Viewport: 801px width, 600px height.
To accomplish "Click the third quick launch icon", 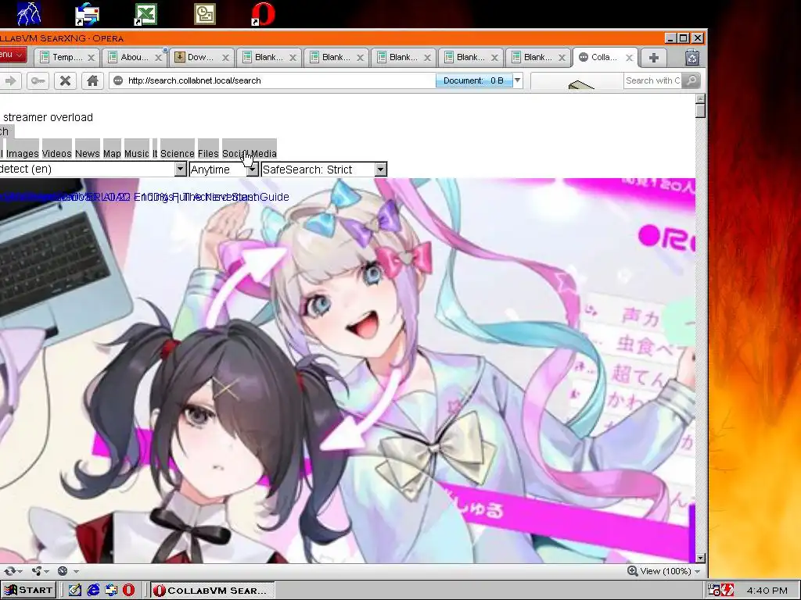I will (x=111, y=591).
